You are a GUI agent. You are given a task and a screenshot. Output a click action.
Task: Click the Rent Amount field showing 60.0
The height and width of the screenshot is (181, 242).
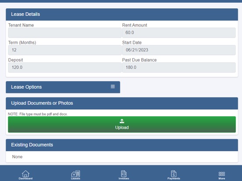179,33
